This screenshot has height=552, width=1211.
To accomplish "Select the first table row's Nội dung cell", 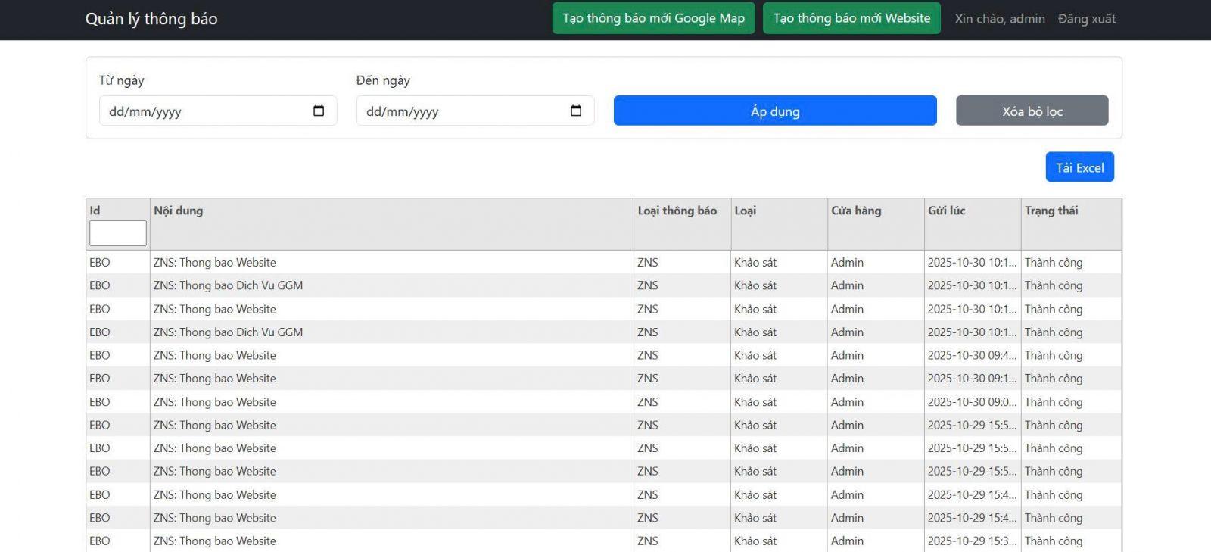I will (215, 263).
